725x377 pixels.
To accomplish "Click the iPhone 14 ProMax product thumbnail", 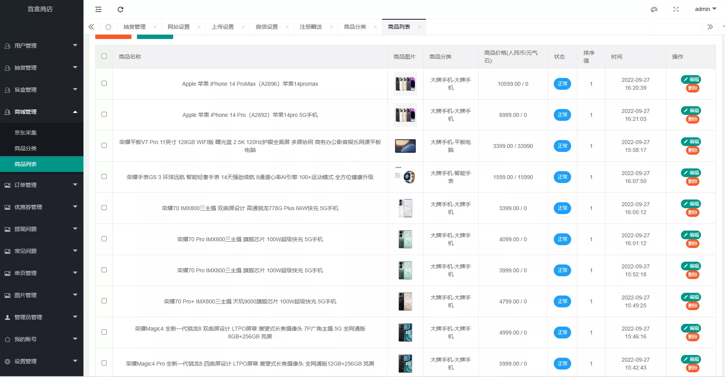I will coord(405,83).
